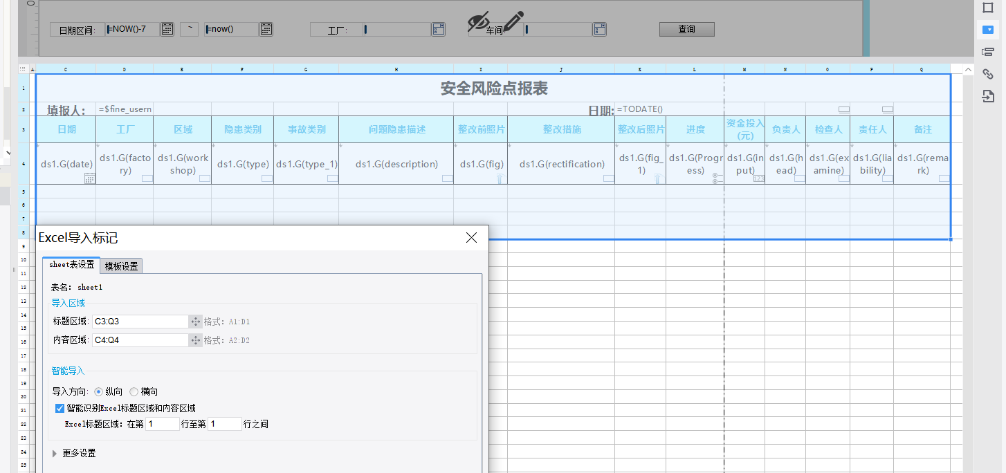This screenshot has width=1006, height=473.
Task: Click the upload widget icon in ds1.G(fig) cell
Action: (x=500, y=178)
